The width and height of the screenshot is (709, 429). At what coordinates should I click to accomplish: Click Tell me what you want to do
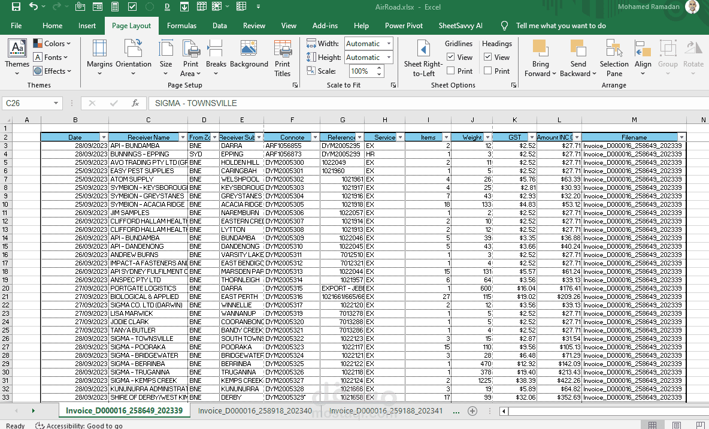tap(560, 26)
